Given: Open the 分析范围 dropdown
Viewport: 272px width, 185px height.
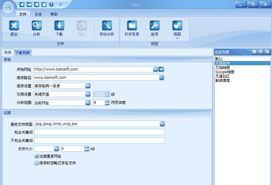Looking at the screenshot, I should point(88,103).
